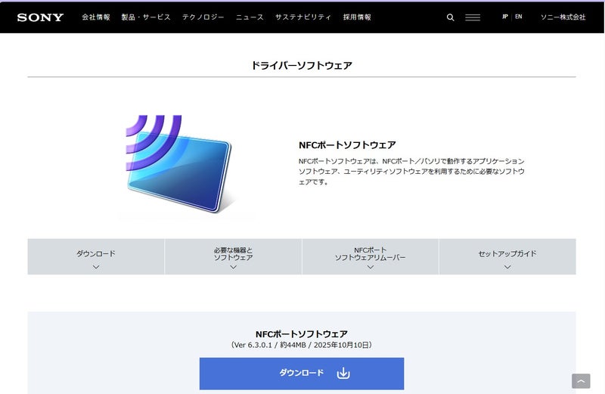The image size is (605, 394).
Task: Click the scroll-to-top arrow button
Action: click(581, 381)
